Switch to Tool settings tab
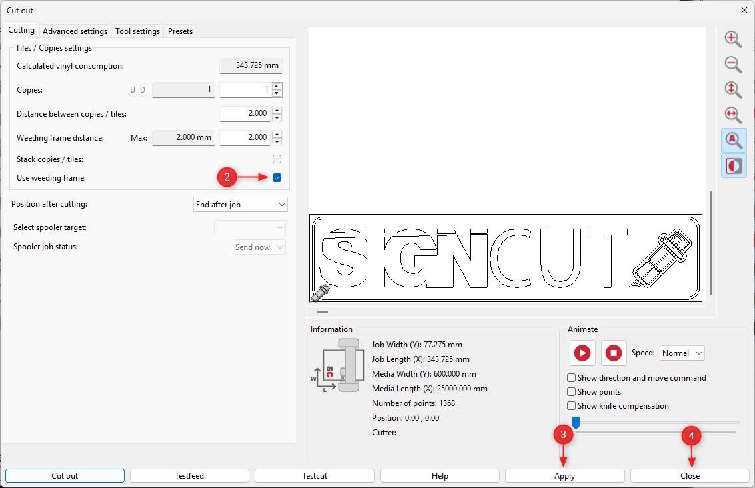Viewport: 755px width, 488px height. click(137, 31)
